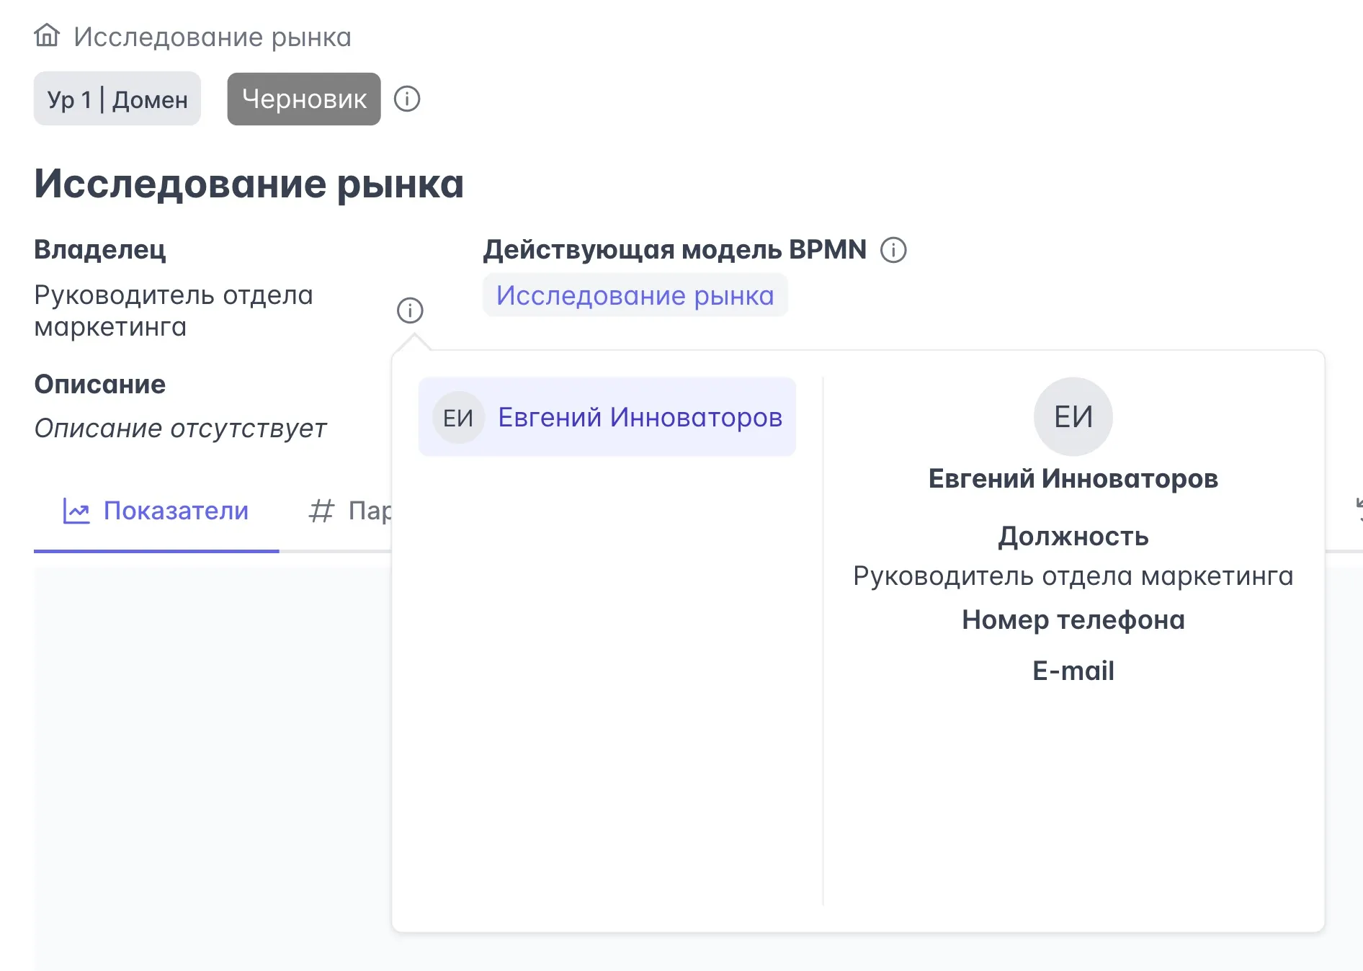The height and width of the screenshot is (971, 1363).
Task: Switch to the Показатели tab
Action: coord(156,511)
